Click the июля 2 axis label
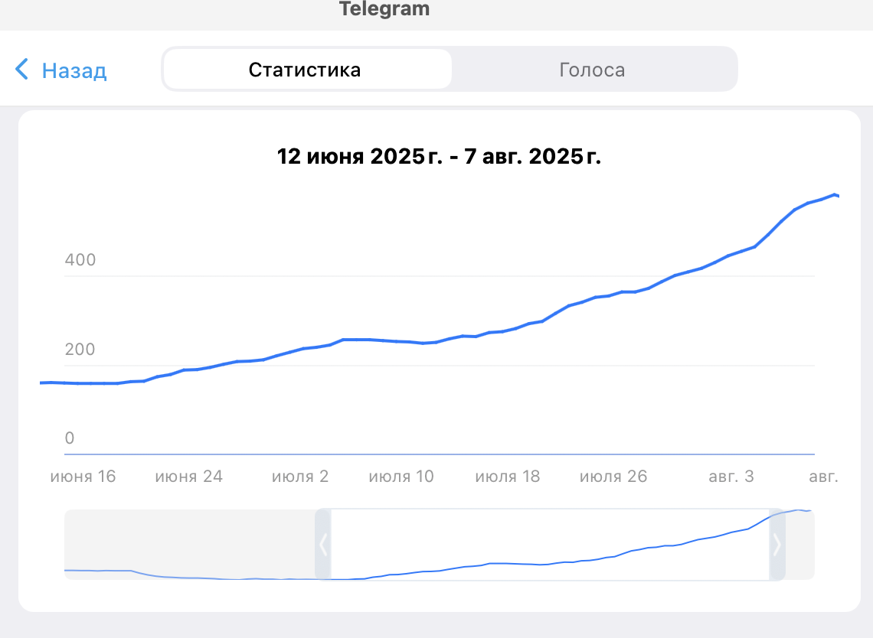This screenshot has height=638, width=873. [x=300, y=477]
